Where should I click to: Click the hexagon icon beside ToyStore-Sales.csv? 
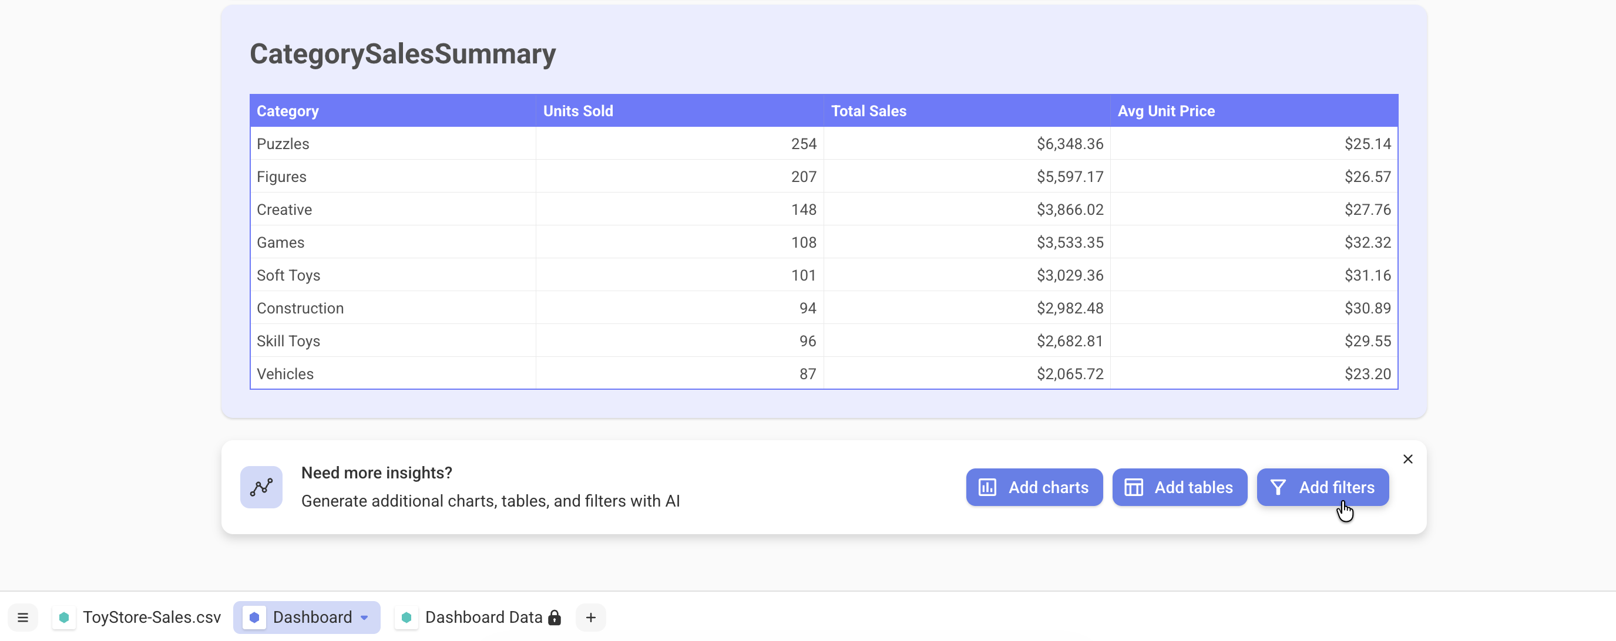pos(64,617)
